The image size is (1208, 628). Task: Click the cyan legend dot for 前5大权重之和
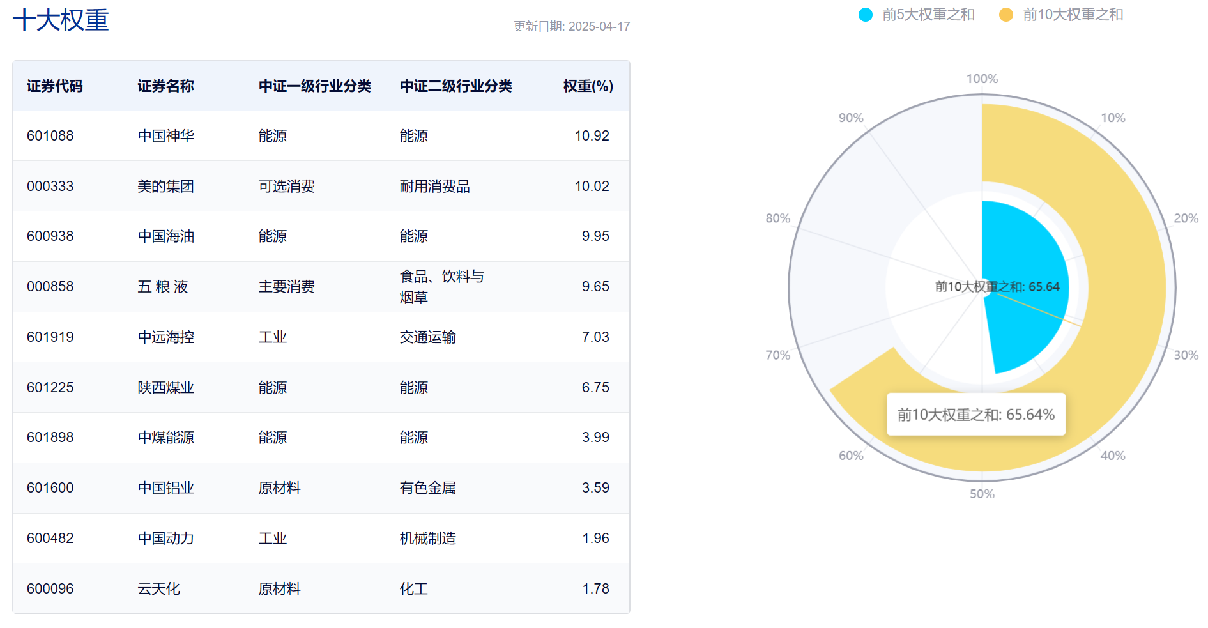click(x=866, y=15)
